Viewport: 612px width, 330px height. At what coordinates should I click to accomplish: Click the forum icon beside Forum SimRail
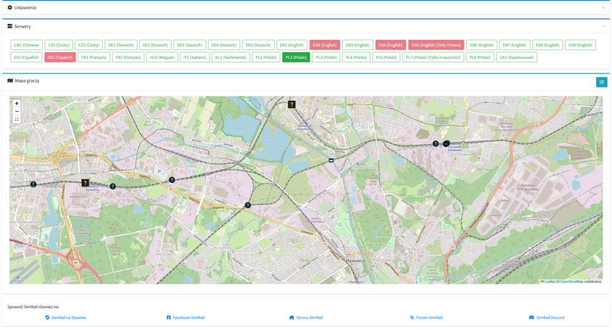(412, 318)
